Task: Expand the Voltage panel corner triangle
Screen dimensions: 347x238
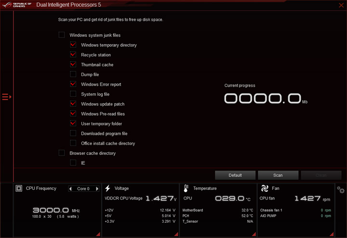Action: pyautogui.click(x=176, y=234)
